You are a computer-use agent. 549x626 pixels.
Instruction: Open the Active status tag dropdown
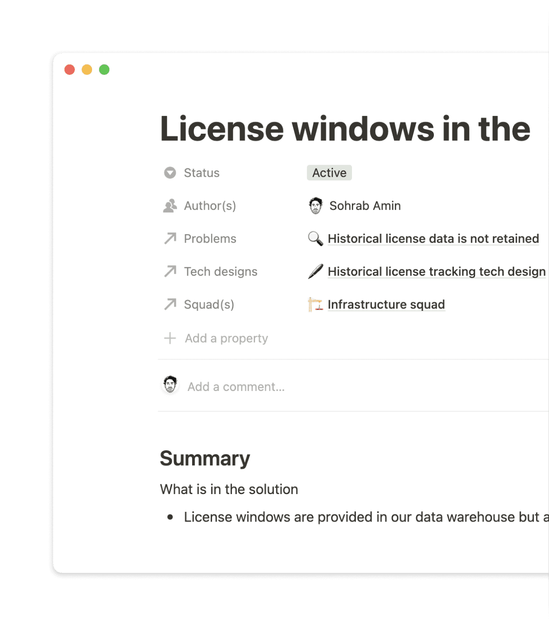(x=329, y=173)
